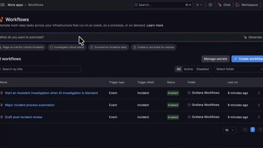
Task: Click the Workspace panel icon
Action: 238,5
